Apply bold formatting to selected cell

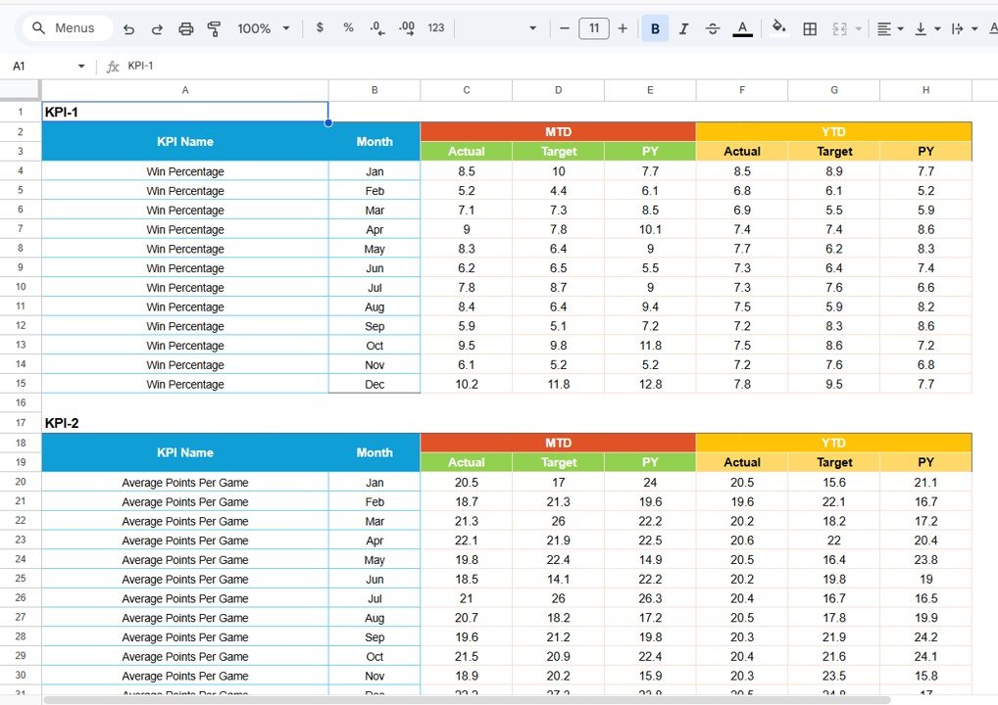[x=655, y=27]
